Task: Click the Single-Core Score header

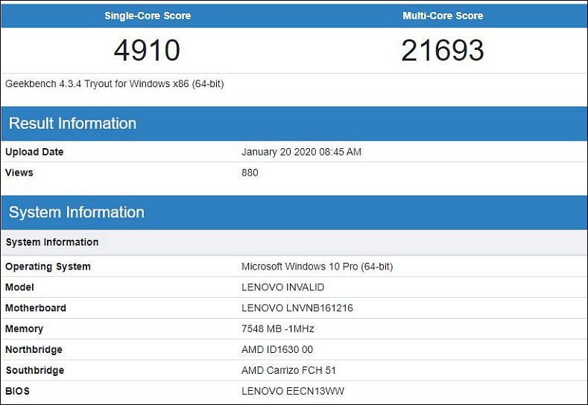Action: coord(148,16)
